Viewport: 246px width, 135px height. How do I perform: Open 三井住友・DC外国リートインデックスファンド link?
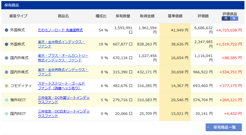click(x=64, y=100)
